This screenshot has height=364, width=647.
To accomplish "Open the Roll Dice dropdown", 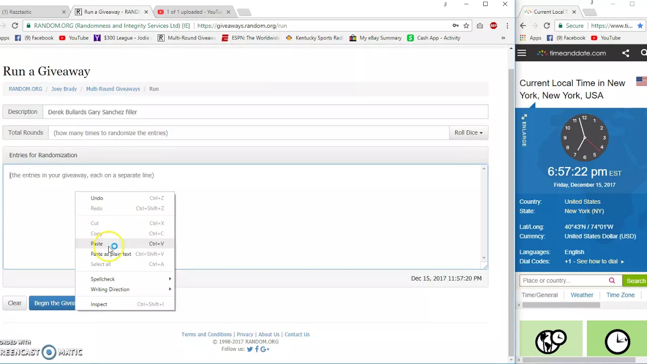I will pyautogui.click(x=468, y=133).
